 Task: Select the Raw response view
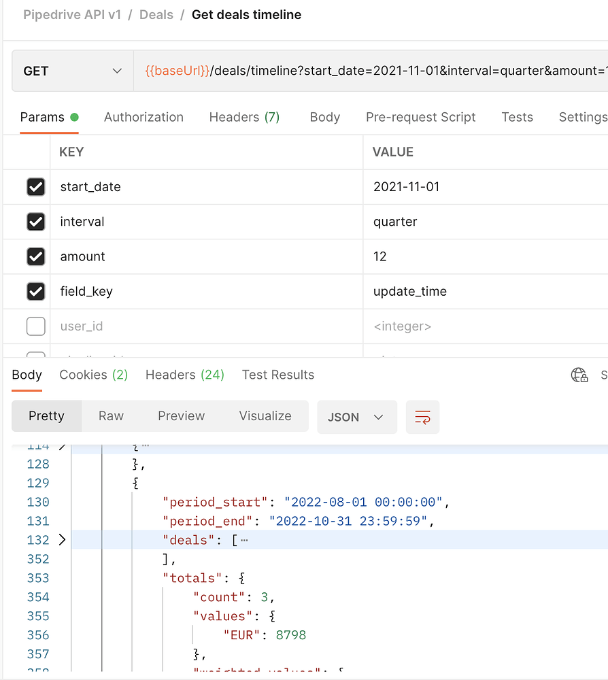(x=111, y=415)
